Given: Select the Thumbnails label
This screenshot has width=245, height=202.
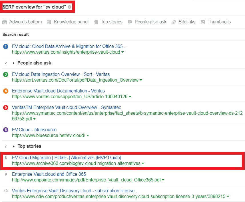Looking at the screenshot, I should click(219, 22).
